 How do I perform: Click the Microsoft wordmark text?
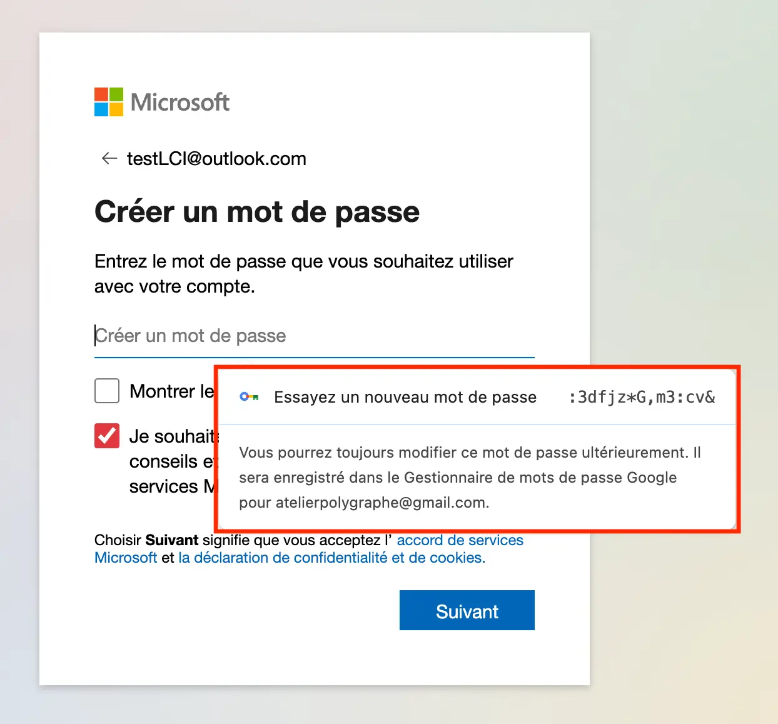180,103
